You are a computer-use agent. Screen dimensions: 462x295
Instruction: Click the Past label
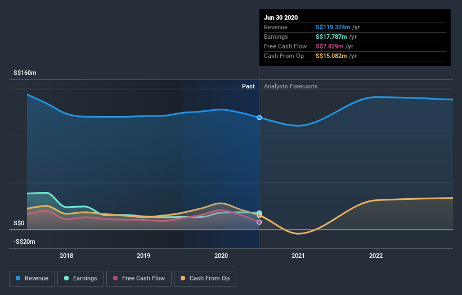248,86
